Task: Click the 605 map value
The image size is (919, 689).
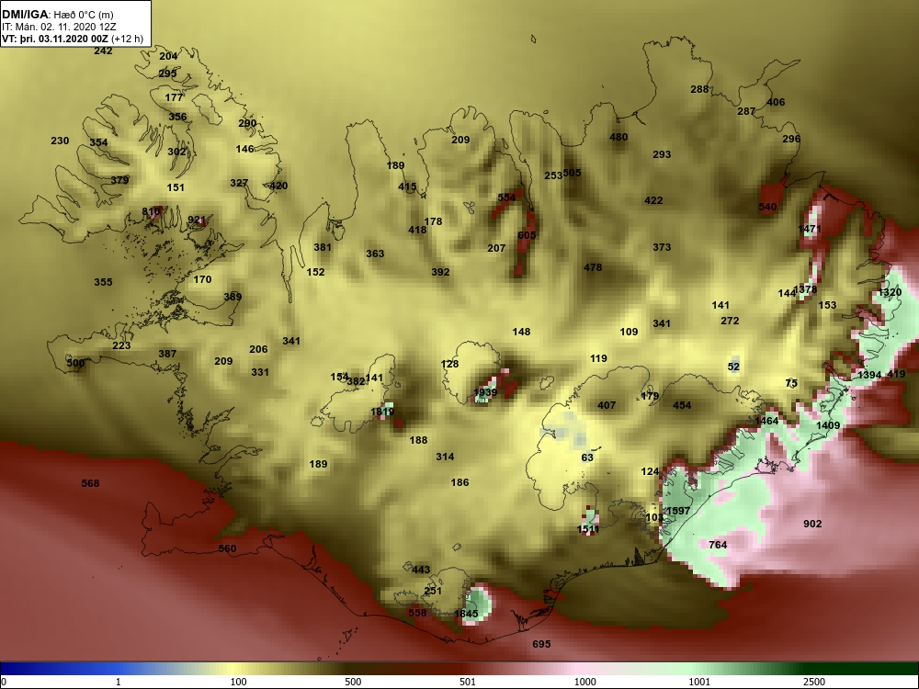Action: tap(527, 235)
